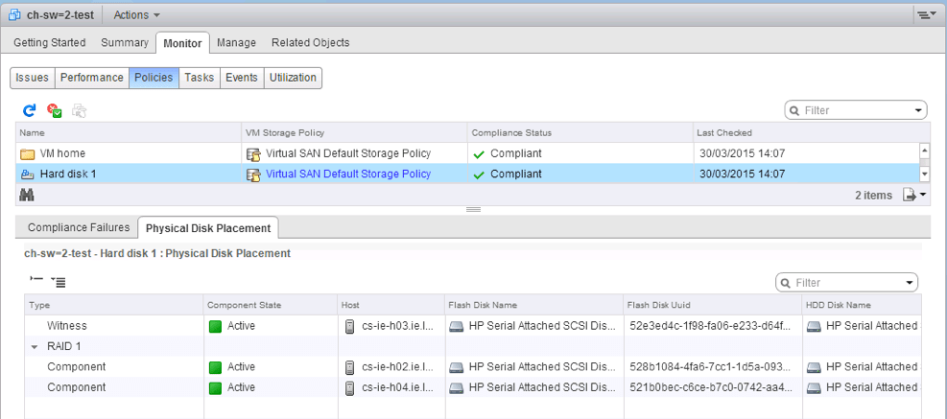Open the Actions dropdown menu

(136, 15)
